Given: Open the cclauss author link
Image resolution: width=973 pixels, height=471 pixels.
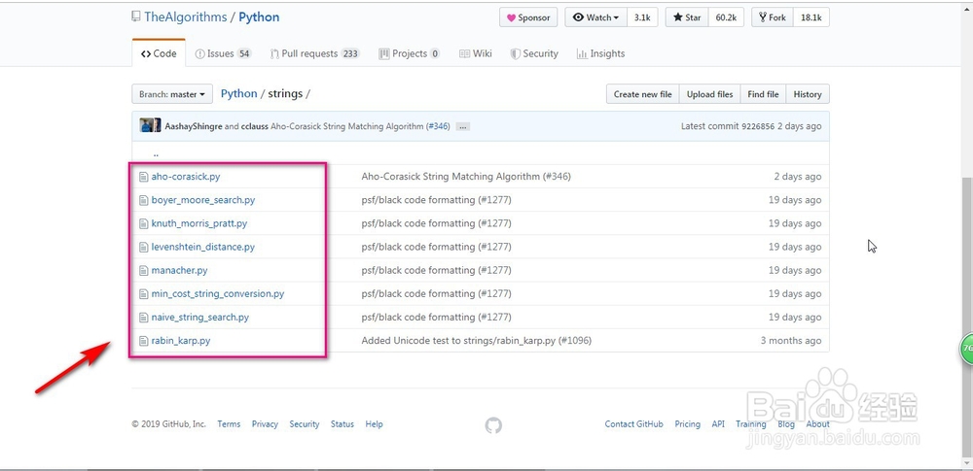Looking at the screenshot, I should tap(254, 126).
